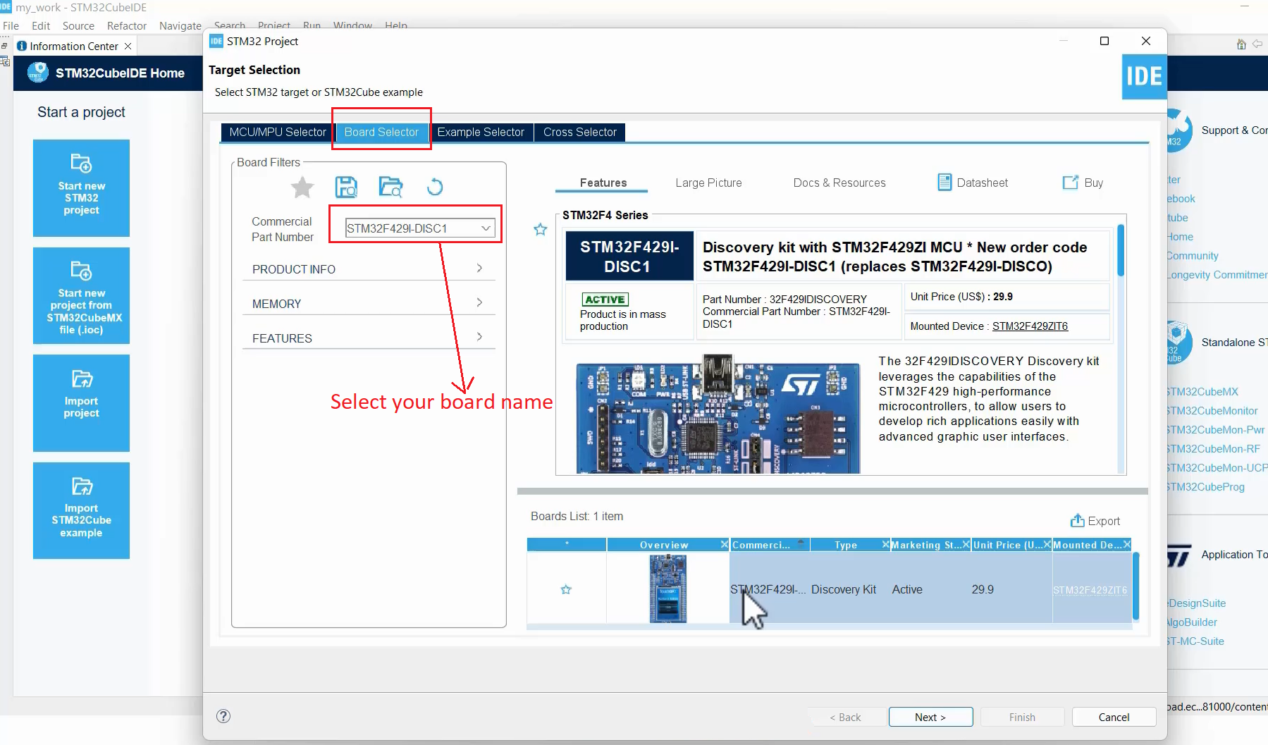Viewport: 1268px width, 745px height.
Task: Click the board thumbnail in boards list
Action: coord(667,589)
